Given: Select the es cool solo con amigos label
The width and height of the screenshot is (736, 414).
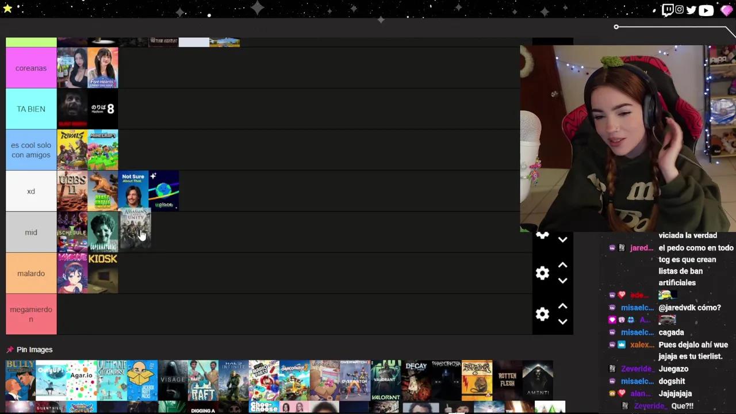Looking at the screenshot, I should coord(31,150).
